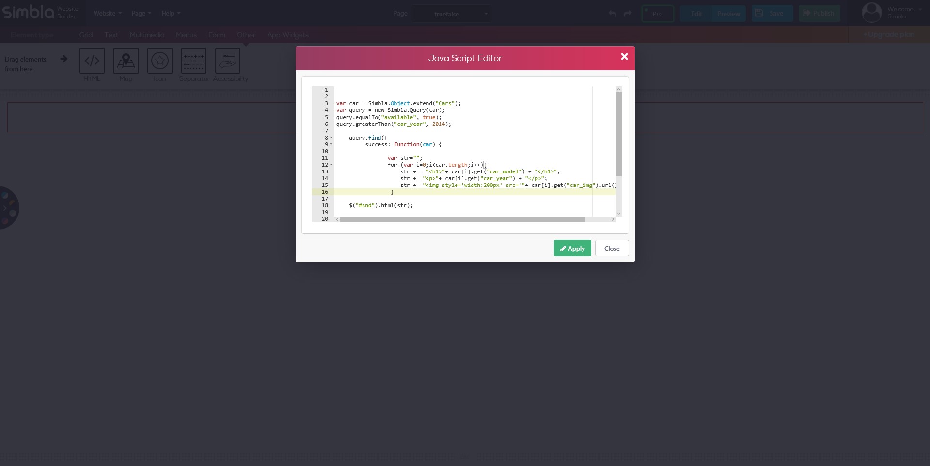Collapse code fold arrow on line 12
The width and height of the screenshot is (930, 466).
(x=331, y=165)
